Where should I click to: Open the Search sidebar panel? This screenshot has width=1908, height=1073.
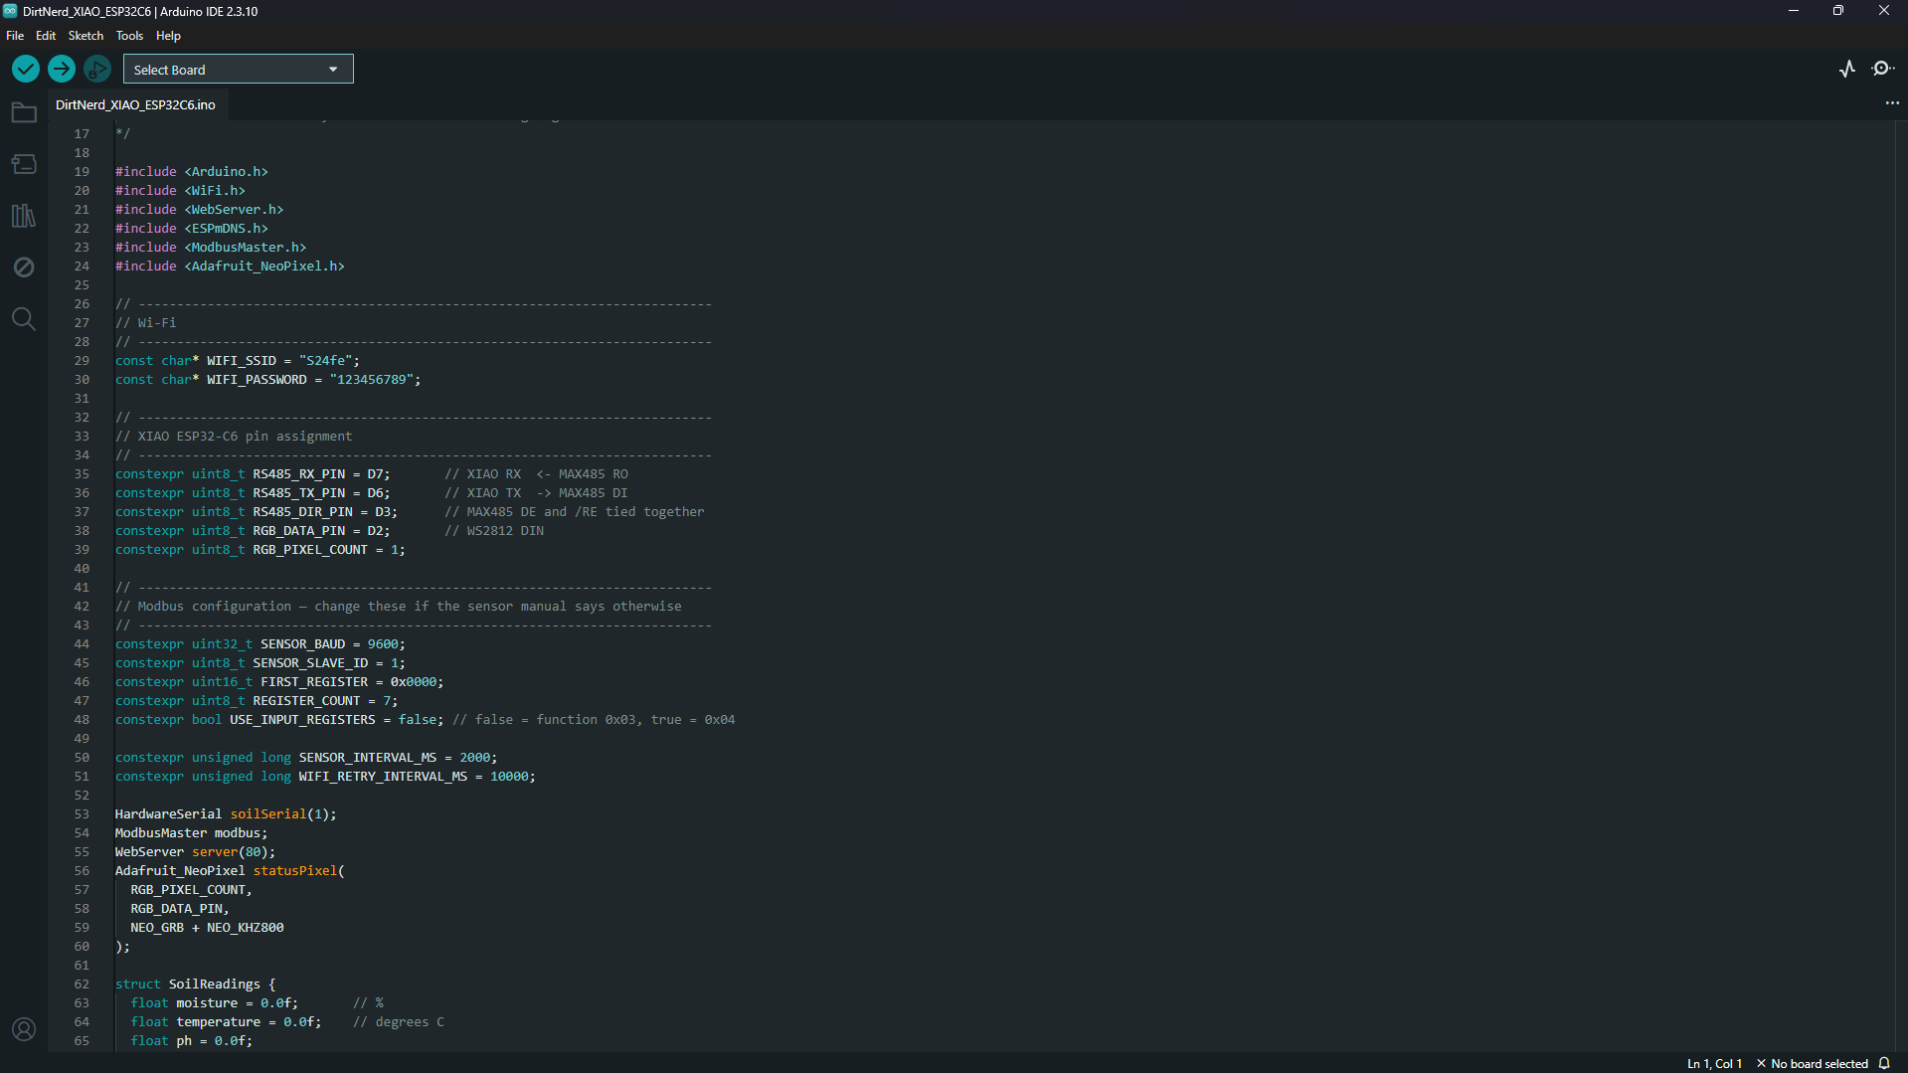(x=24, y=319)
